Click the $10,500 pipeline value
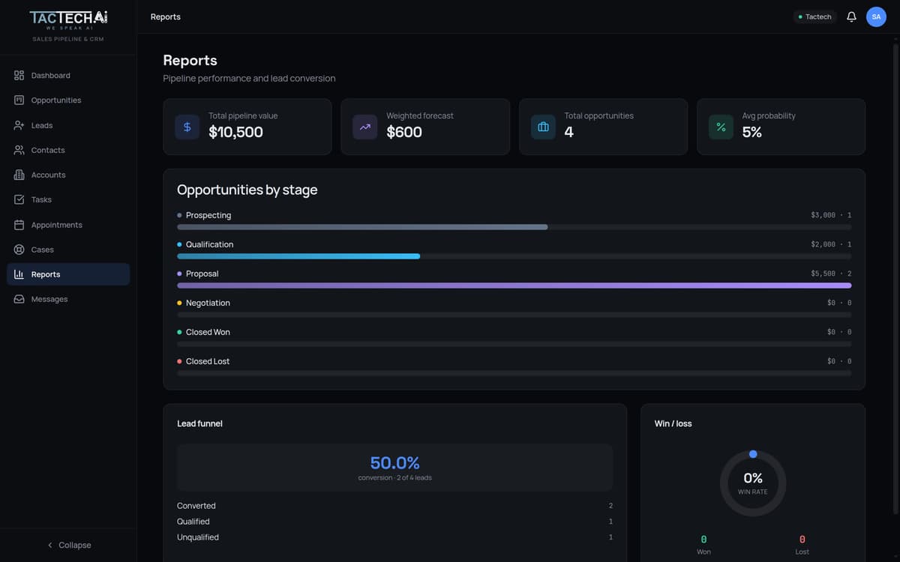Image resolution: width=900 pixels, height=562 pixels. [235, 133]
